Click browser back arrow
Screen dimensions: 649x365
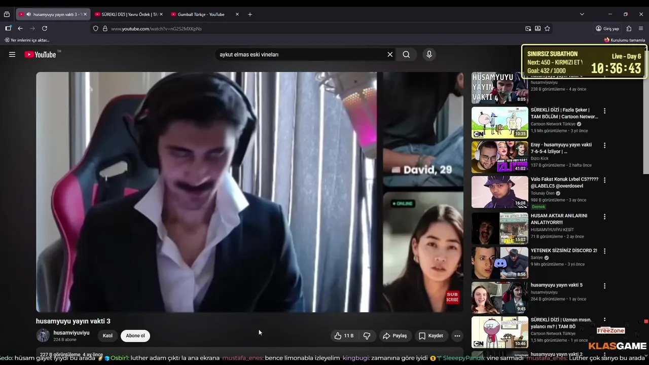tap(20, 28)
